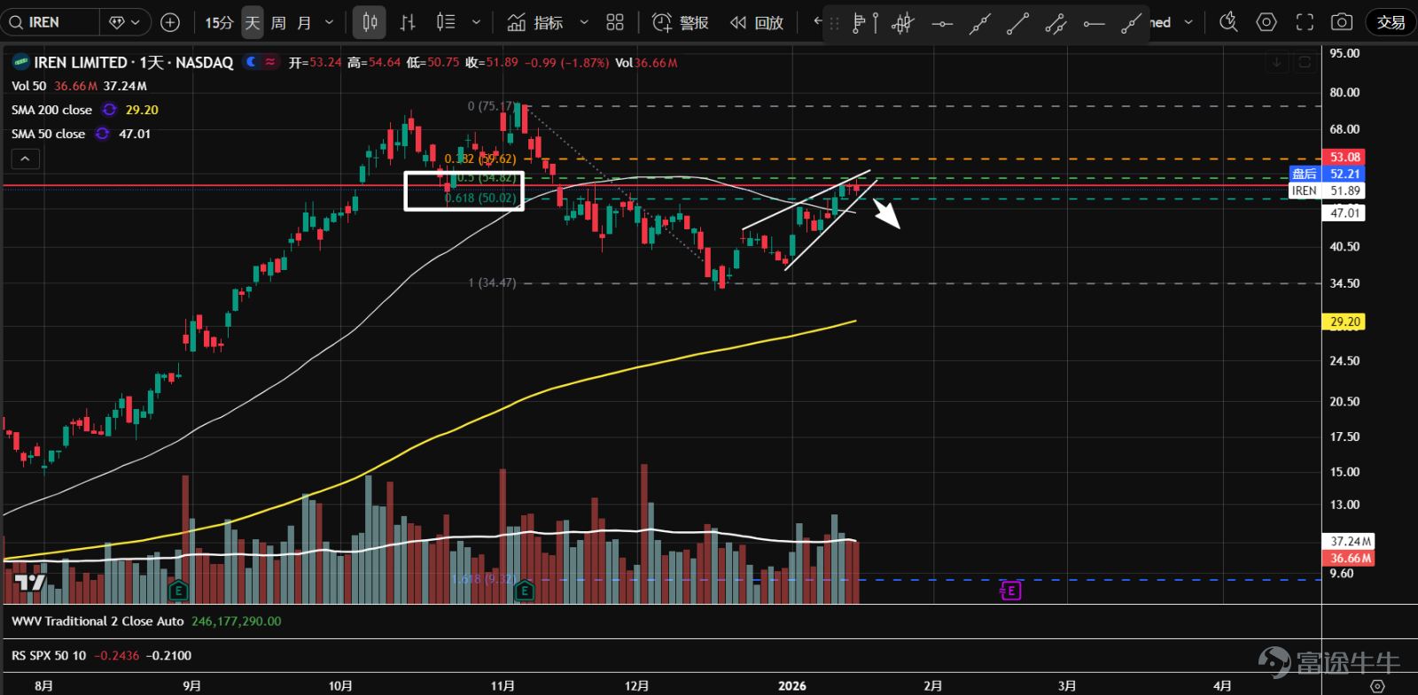The width and height of the screenshot is (1418, 695).
Task: Click the red 36.66M volume label
Action: coord(1349,558)
